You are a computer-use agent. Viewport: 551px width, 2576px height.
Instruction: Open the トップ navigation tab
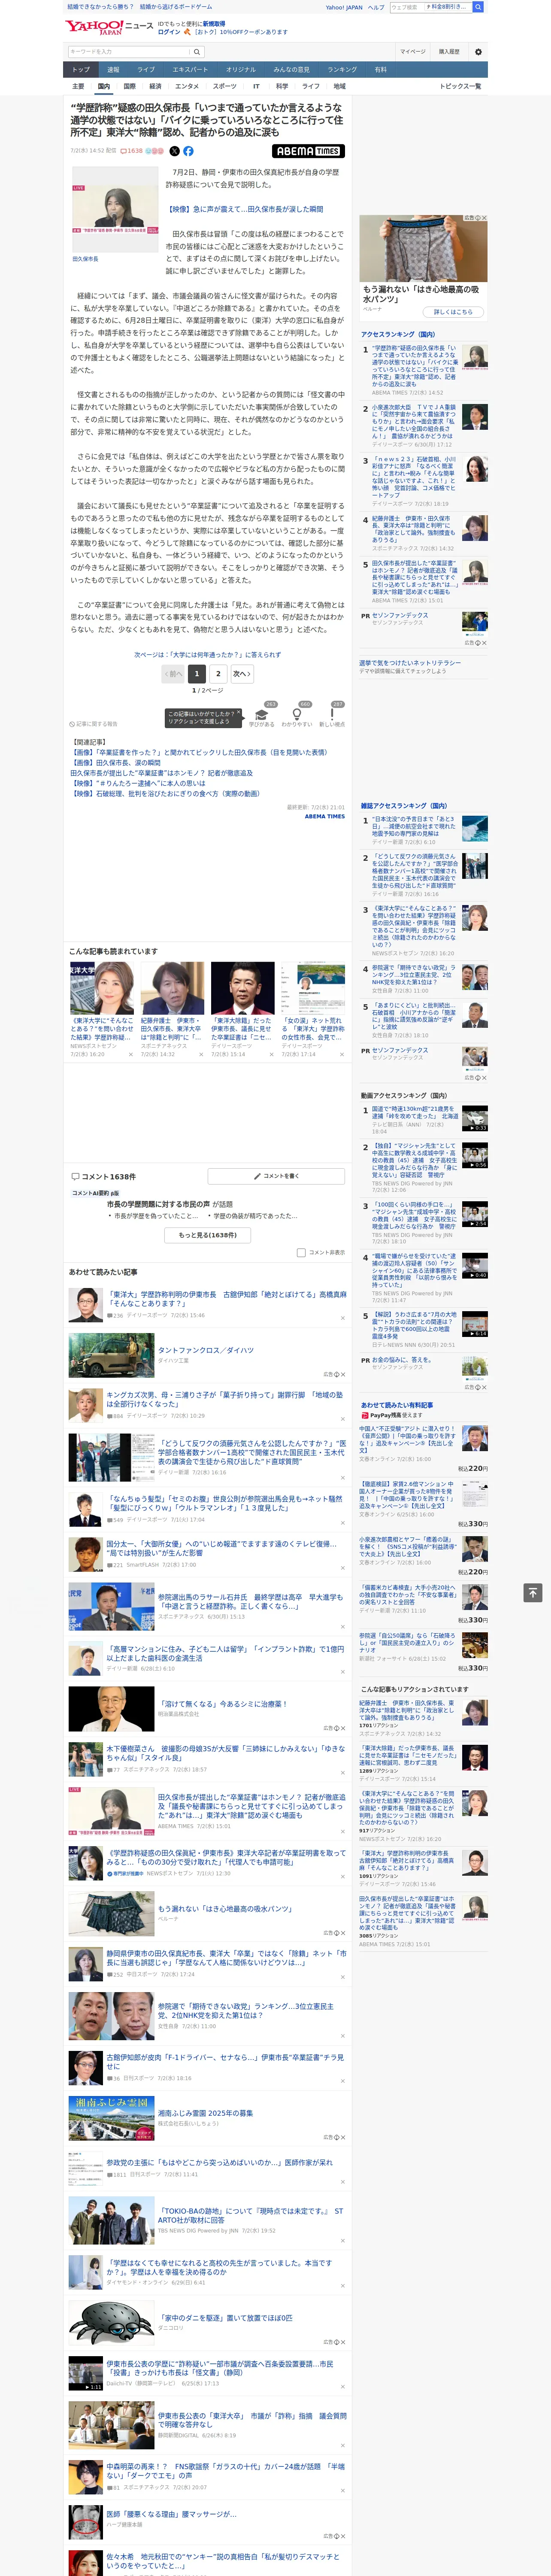(x=81, y=69)
